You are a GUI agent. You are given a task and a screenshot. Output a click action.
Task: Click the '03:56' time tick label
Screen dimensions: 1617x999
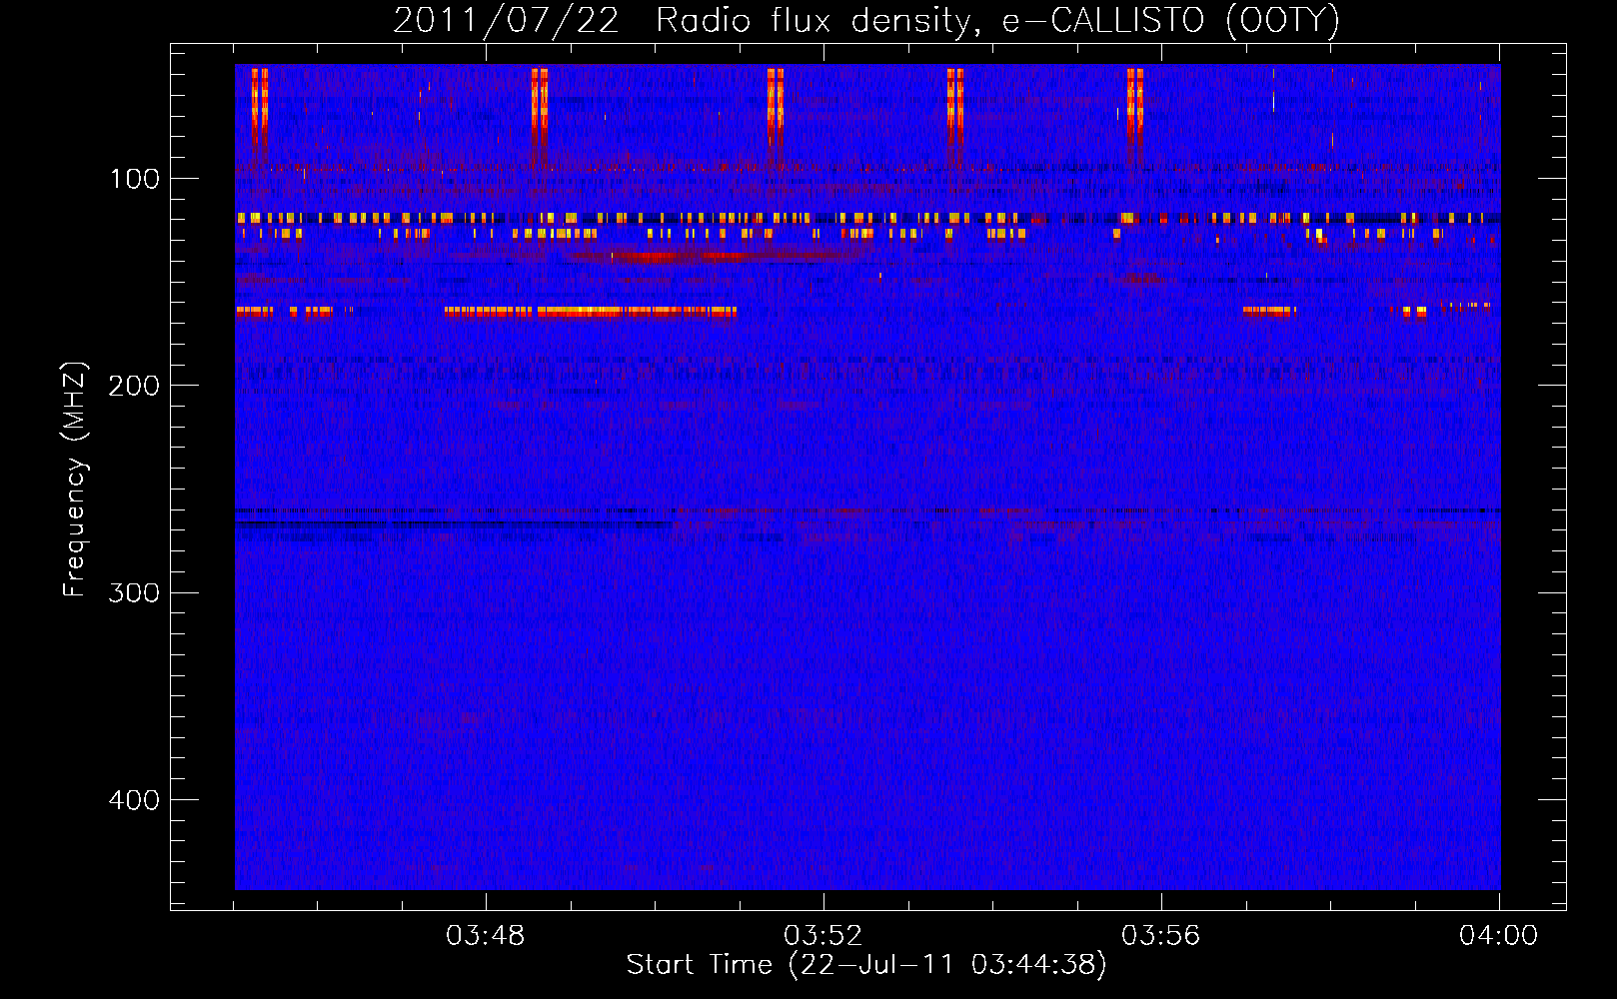[1161, 935]
